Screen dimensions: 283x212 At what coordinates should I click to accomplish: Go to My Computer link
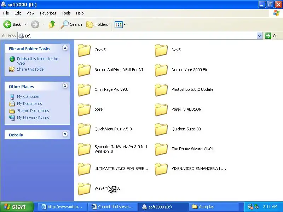tap(28, 96)
